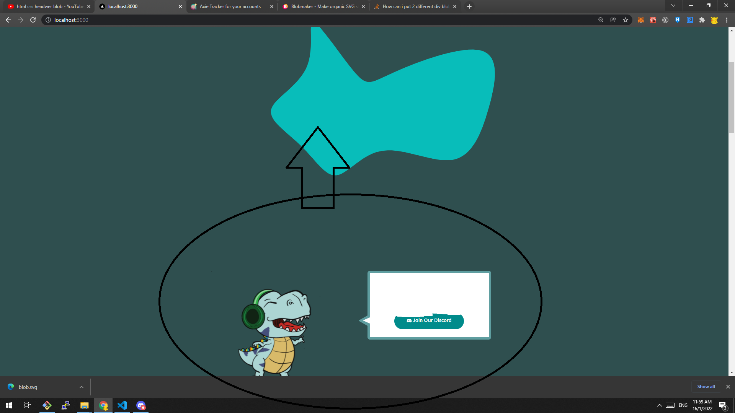The width and height of the screenshot is (735, 413).
Task: Close the YouTube tab
Action: click(89, 7)
